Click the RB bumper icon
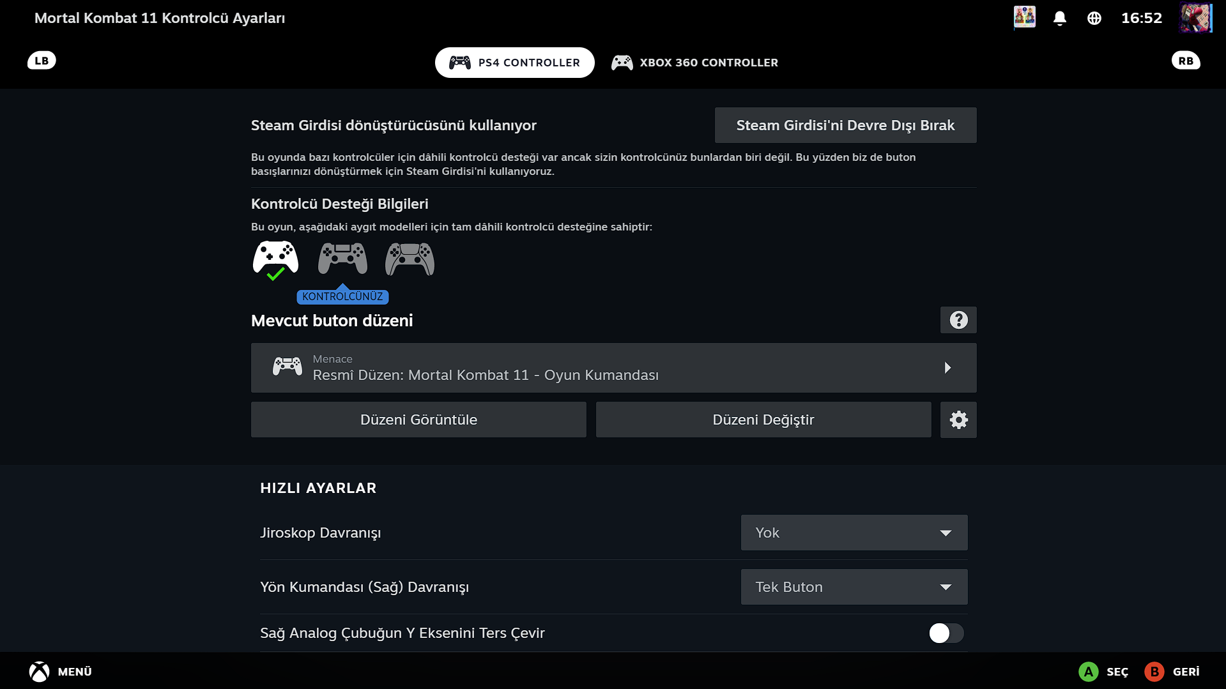Image resolution: width=1226 pixels, height=689 pixels. 1186,61
